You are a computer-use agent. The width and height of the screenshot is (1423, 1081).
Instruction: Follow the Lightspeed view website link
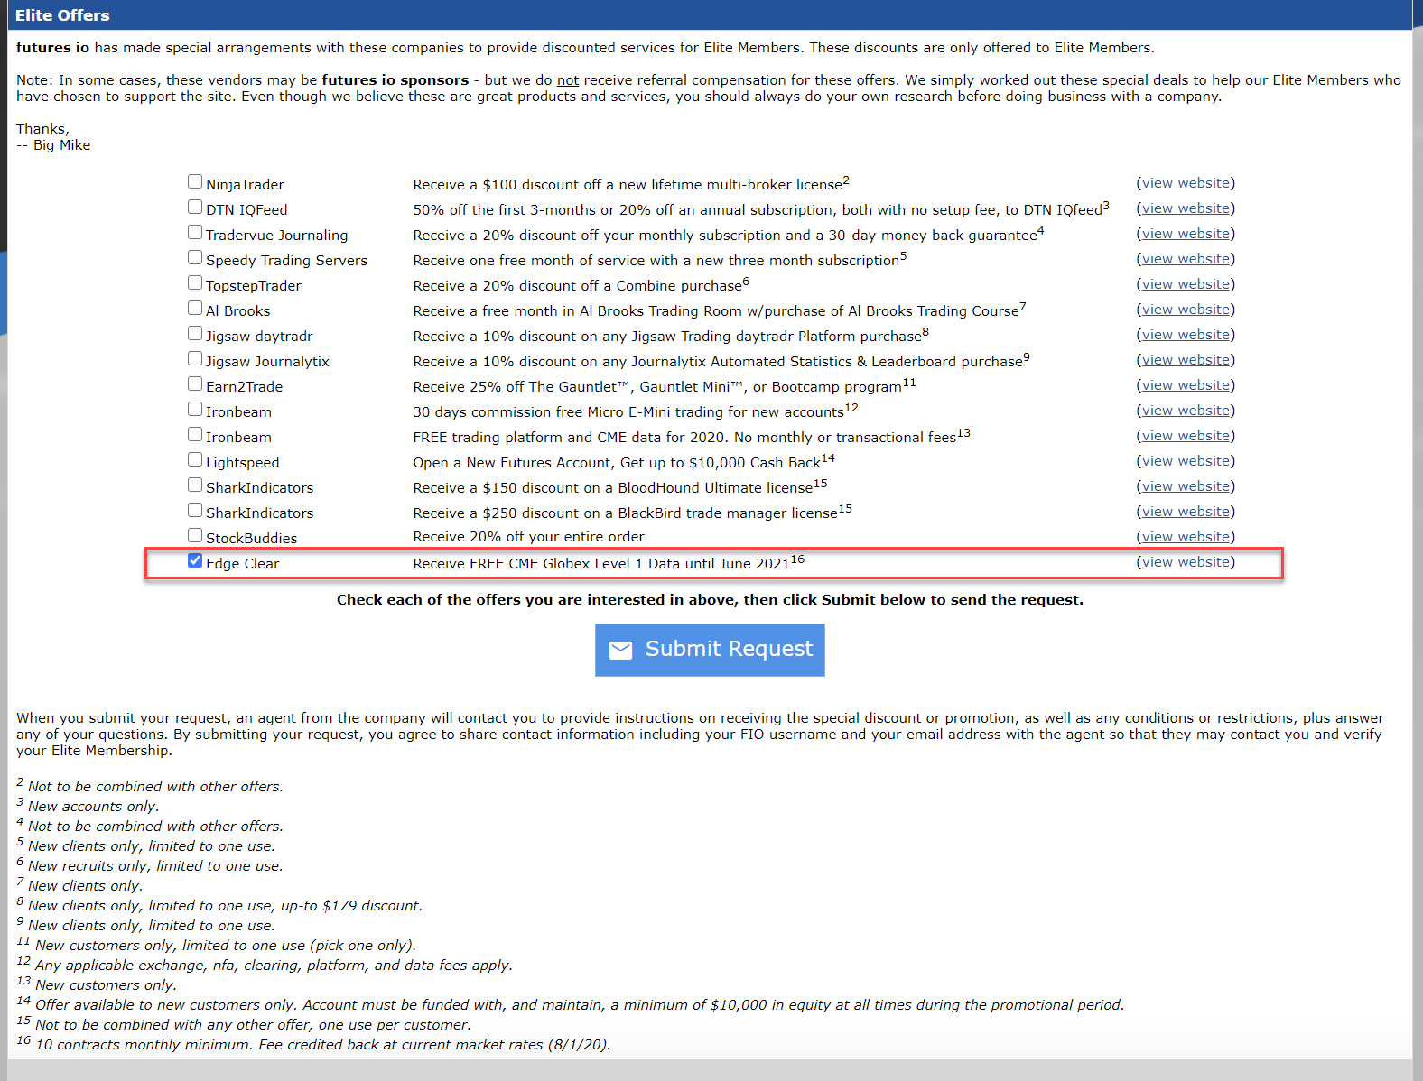(x=1186, y=461)
